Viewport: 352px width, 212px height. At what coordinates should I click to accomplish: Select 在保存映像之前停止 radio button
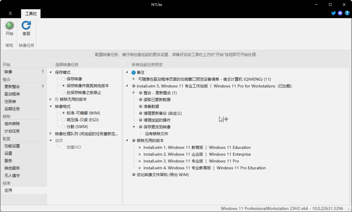tap(64, 93)
